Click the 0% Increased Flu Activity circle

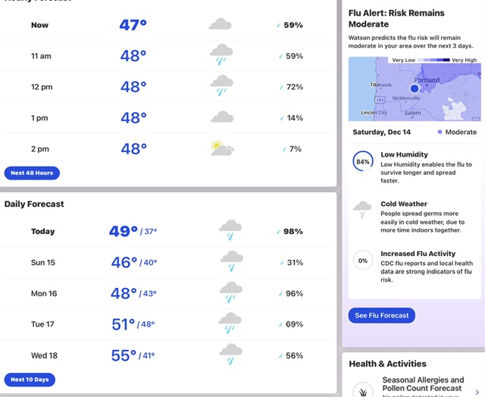363,261
